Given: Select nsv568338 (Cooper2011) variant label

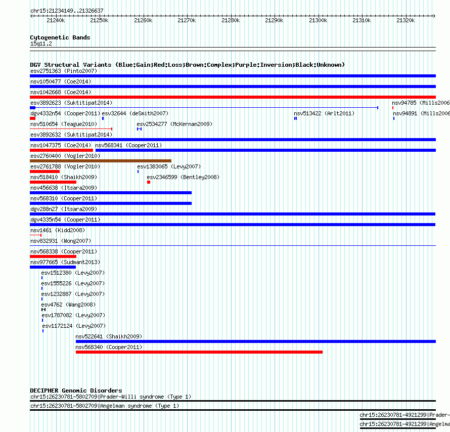Looking at the screenshot, I should click(x=64, y=251).
